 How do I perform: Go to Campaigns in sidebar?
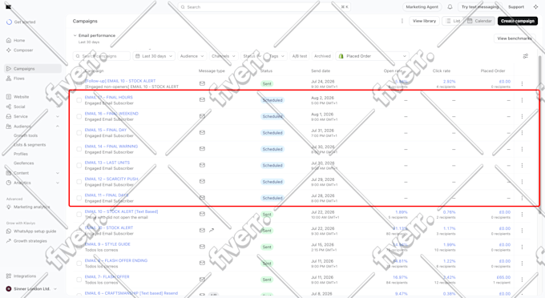coord(33,69)
